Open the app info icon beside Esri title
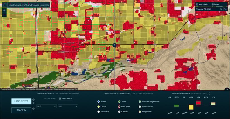The height and width of the screenshot is (119, 230). tap(5, 5)
